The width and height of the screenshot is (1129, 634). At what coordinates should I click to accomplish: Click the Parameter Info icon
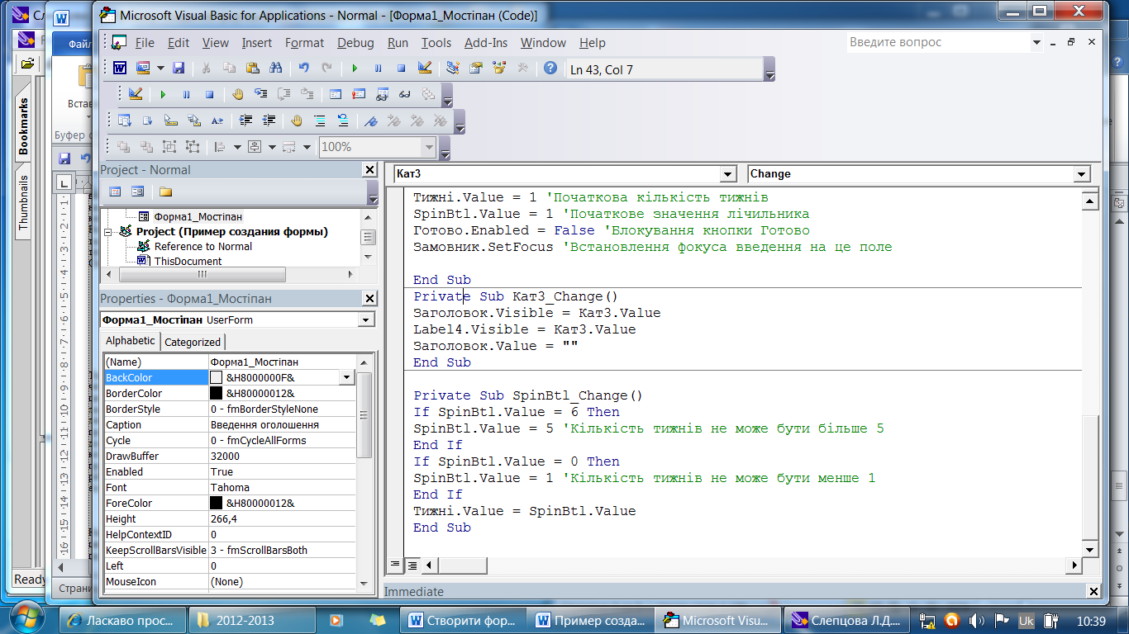pos(194,121)
